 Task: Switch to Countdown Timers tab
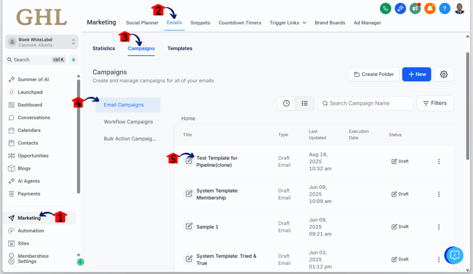coord(240,23)
